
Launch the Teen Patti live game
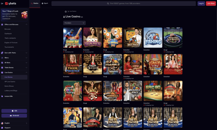pyautogui.click(x=93, y=38)
